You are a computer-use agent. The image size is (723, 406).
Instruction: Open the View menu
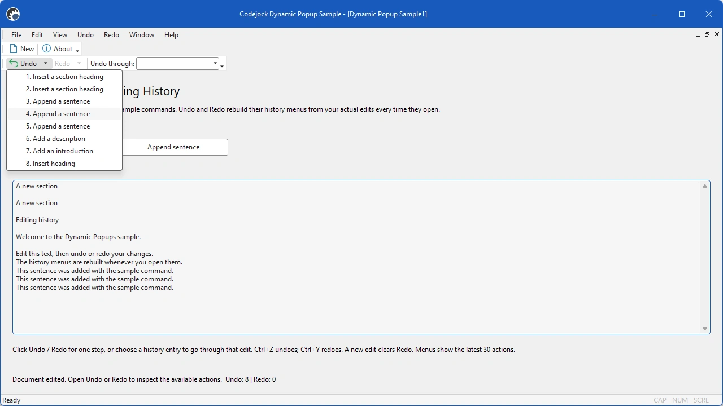point(60,35)
